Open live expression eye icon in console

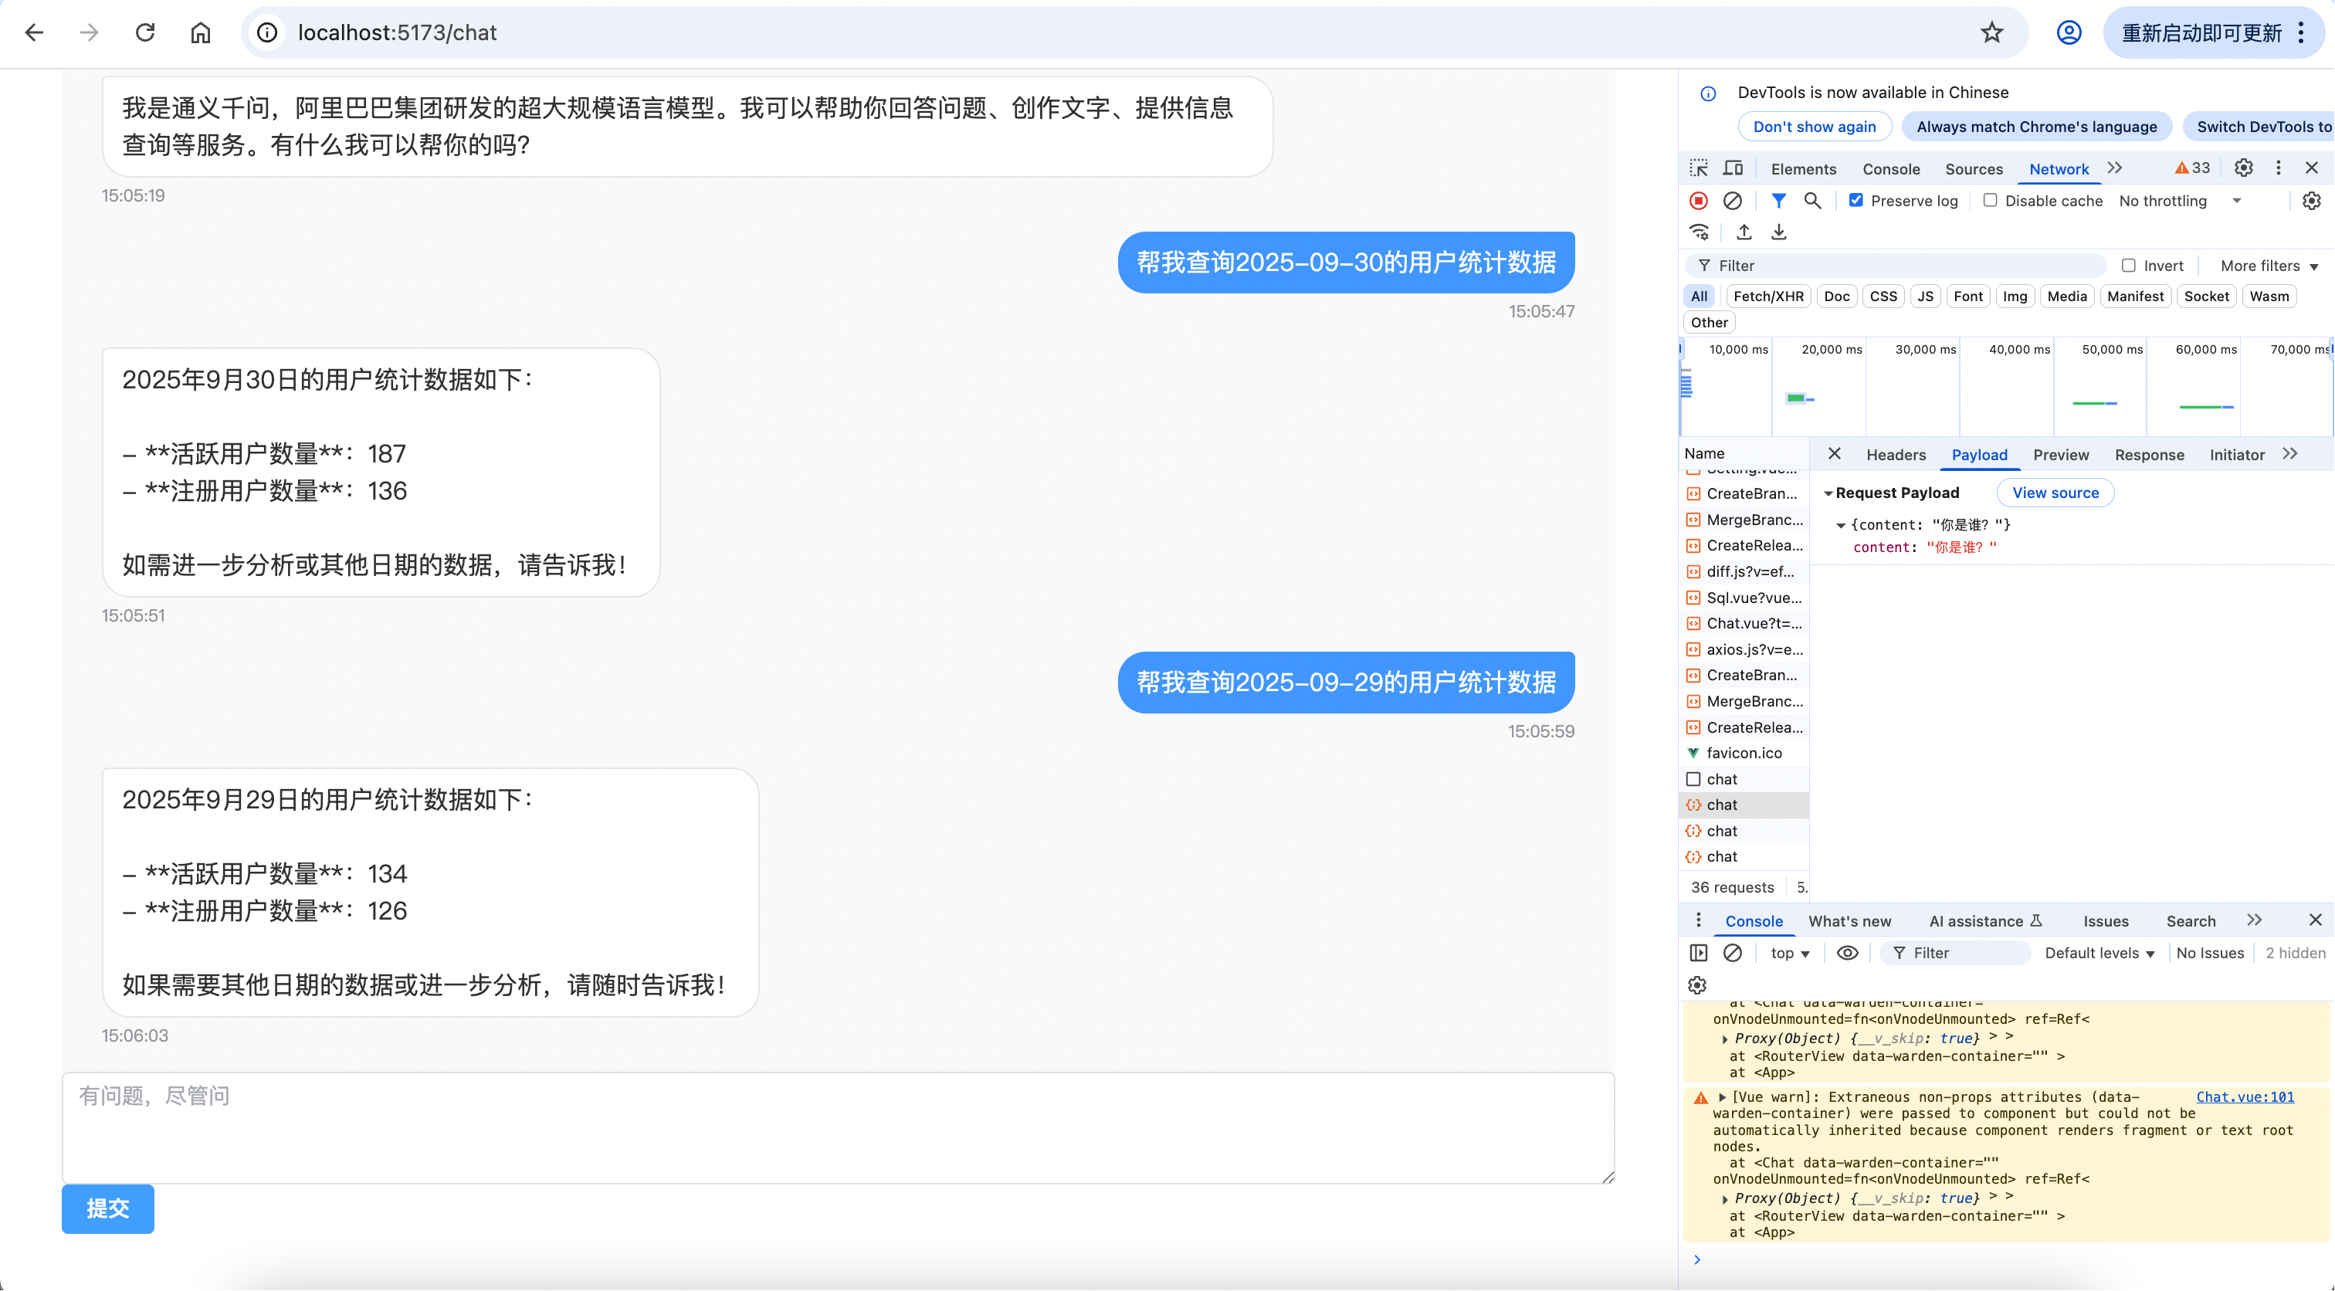click(1847, 953)
